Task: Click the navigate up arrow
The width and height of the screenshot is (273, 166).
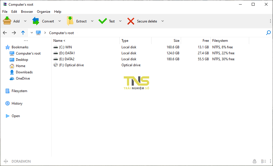Action: [23, 33]
